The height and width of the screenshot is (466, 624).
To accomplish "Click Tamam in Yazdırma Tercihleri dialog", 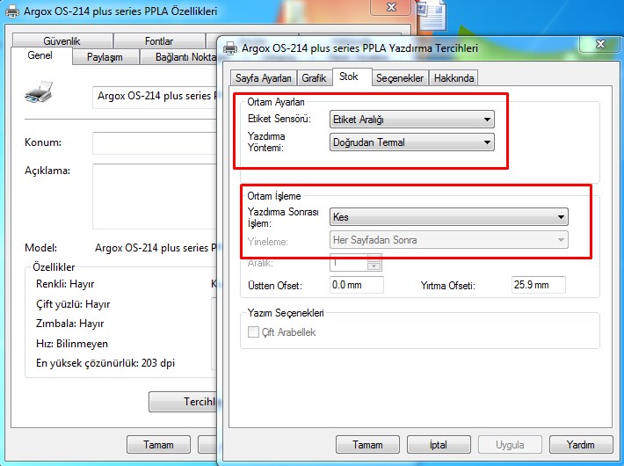I will coord(367,445).
